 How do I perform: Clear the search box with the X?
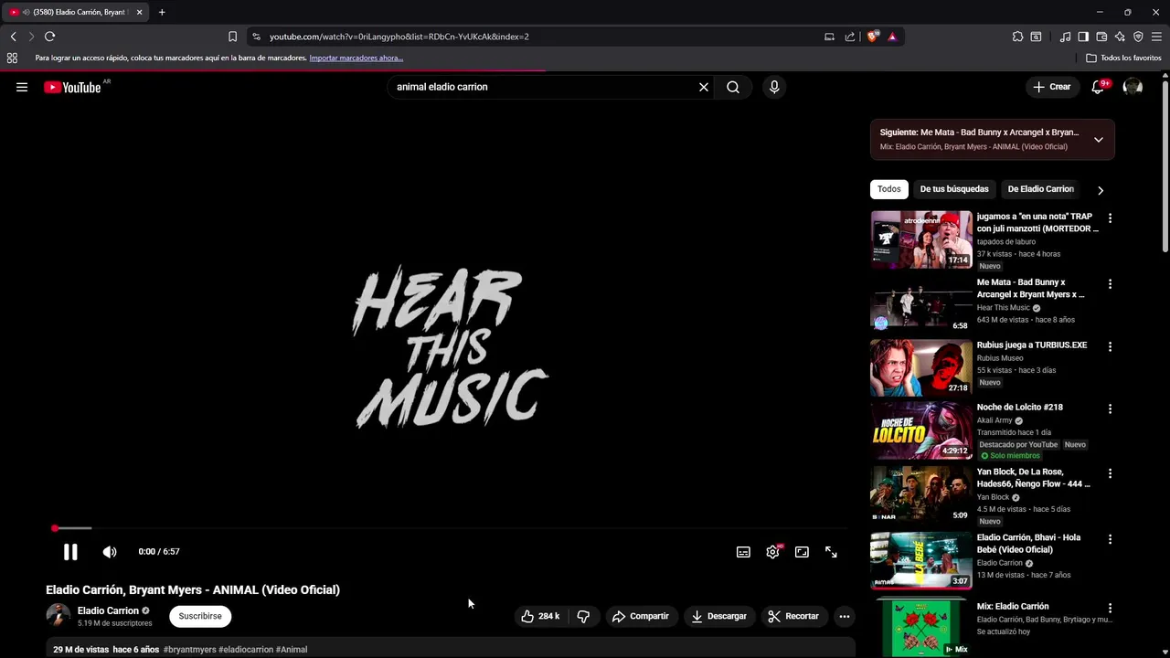click(704, 87)
